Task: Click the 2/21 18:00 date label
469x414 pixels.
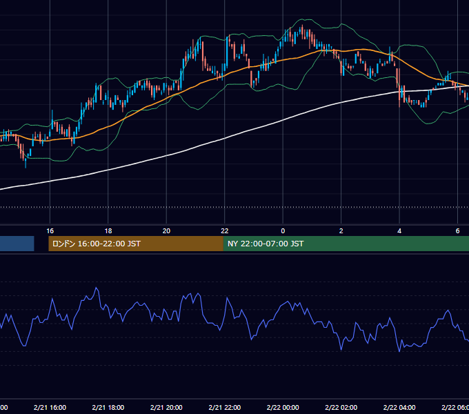Action: tap(108, 407)
